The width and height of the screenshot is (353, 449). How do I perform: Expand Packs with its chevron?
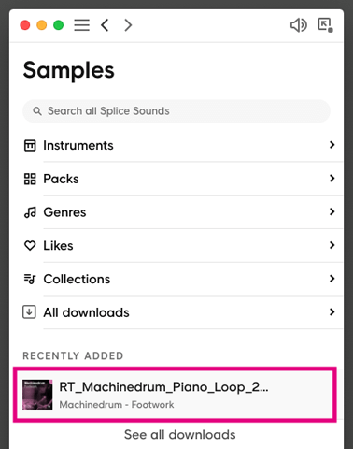[x=332, y=179]
